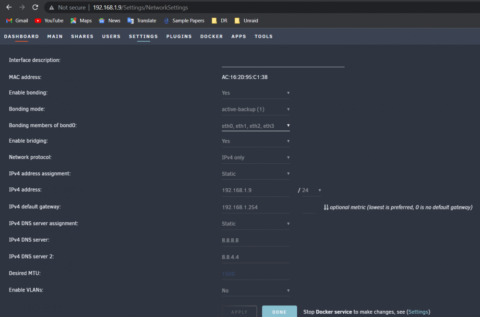Open the Gmail bookmark
480x317 pixels.
tap(17, 21)
